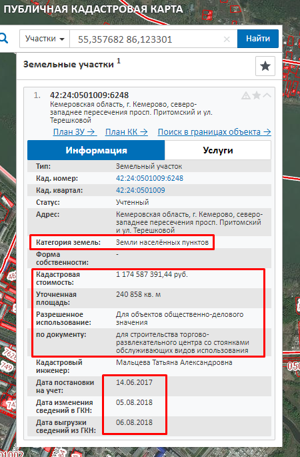The height and width of the screenshot is (457, 300).
Task: Open the План КК link
Action: click(x=127, y=132)
